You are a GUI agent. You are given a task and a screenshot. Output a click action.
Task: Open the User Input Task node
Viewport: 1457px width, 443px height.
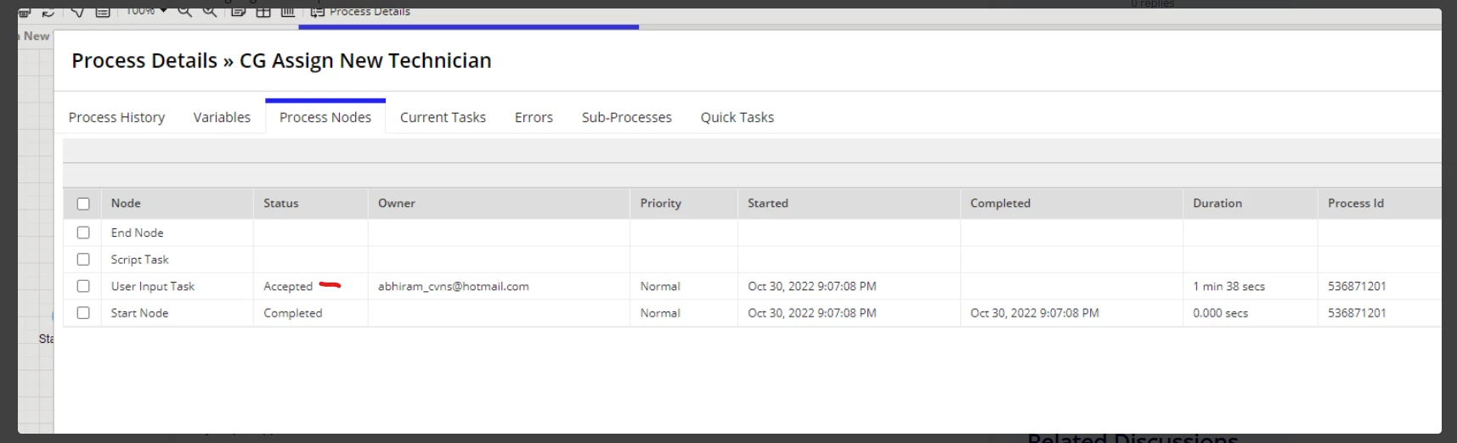(153, 286)
